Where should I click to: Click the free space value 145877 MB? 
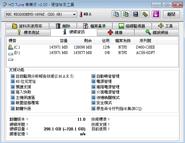point(83,53)
